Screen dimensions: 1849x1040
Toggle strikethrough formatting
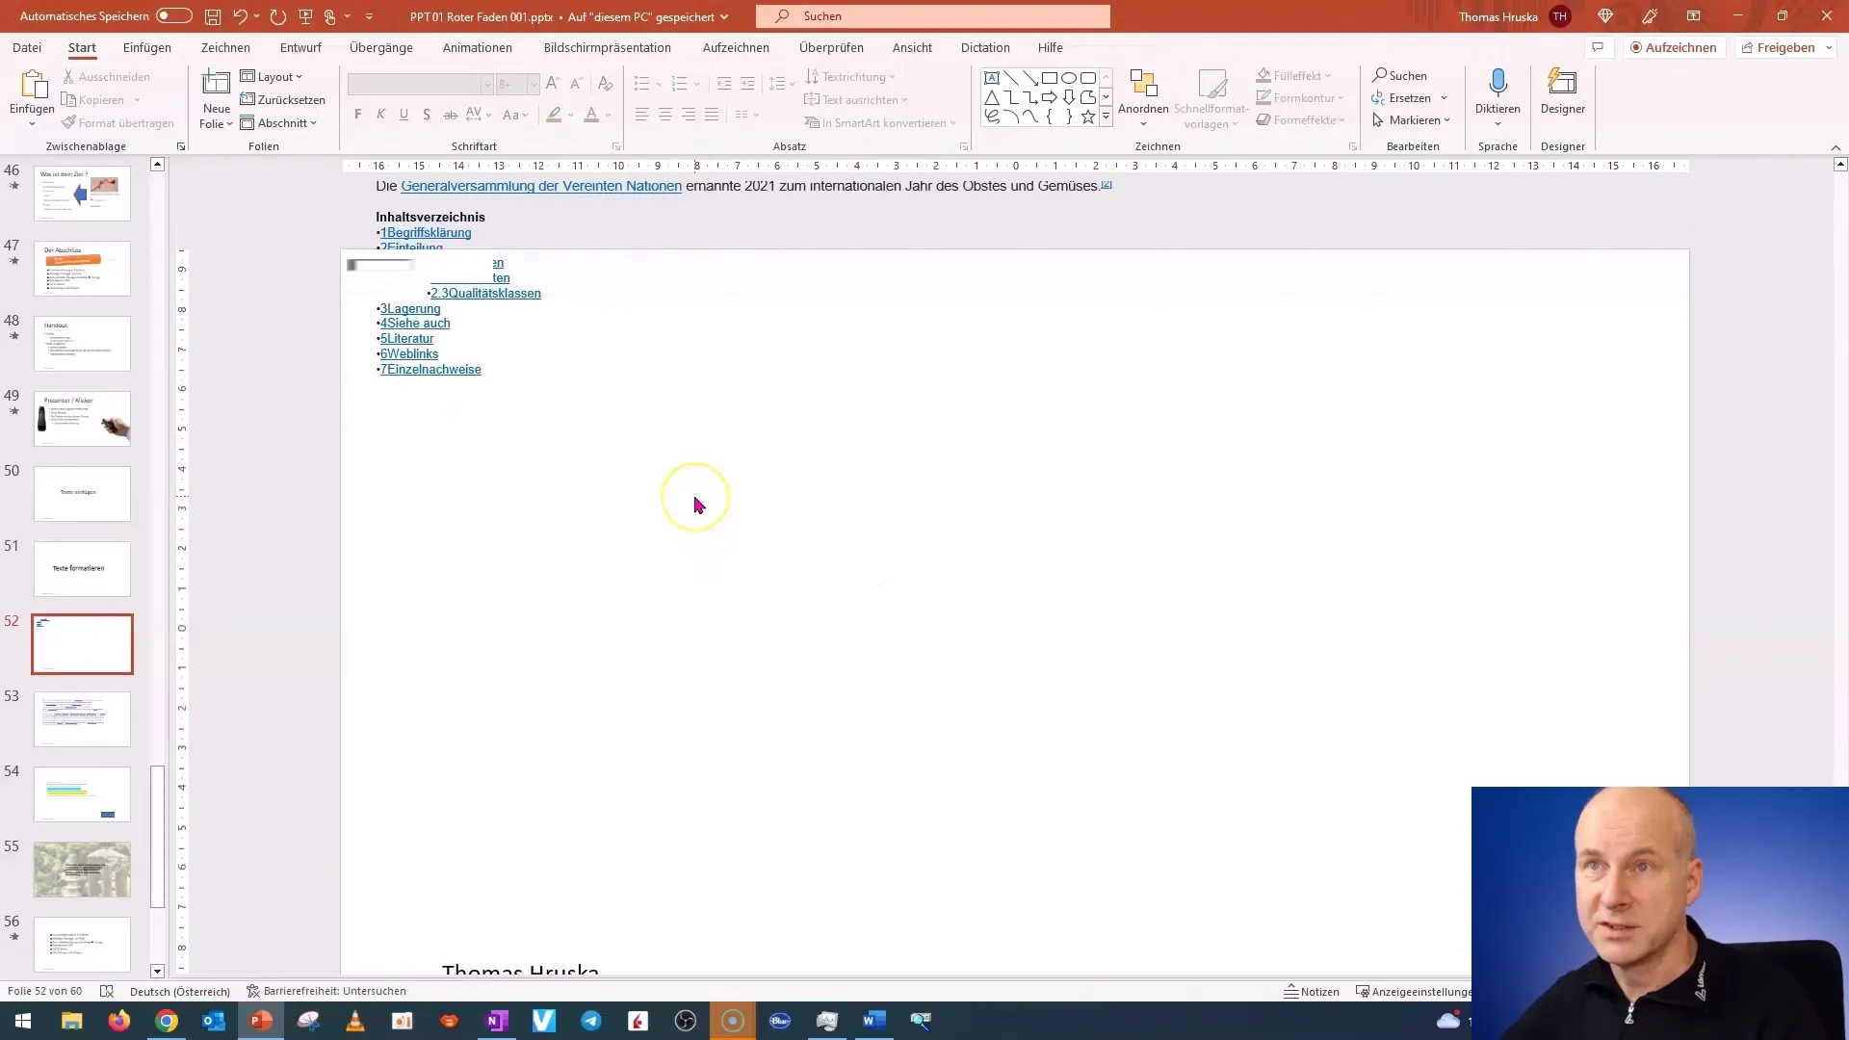coord(450,115)
